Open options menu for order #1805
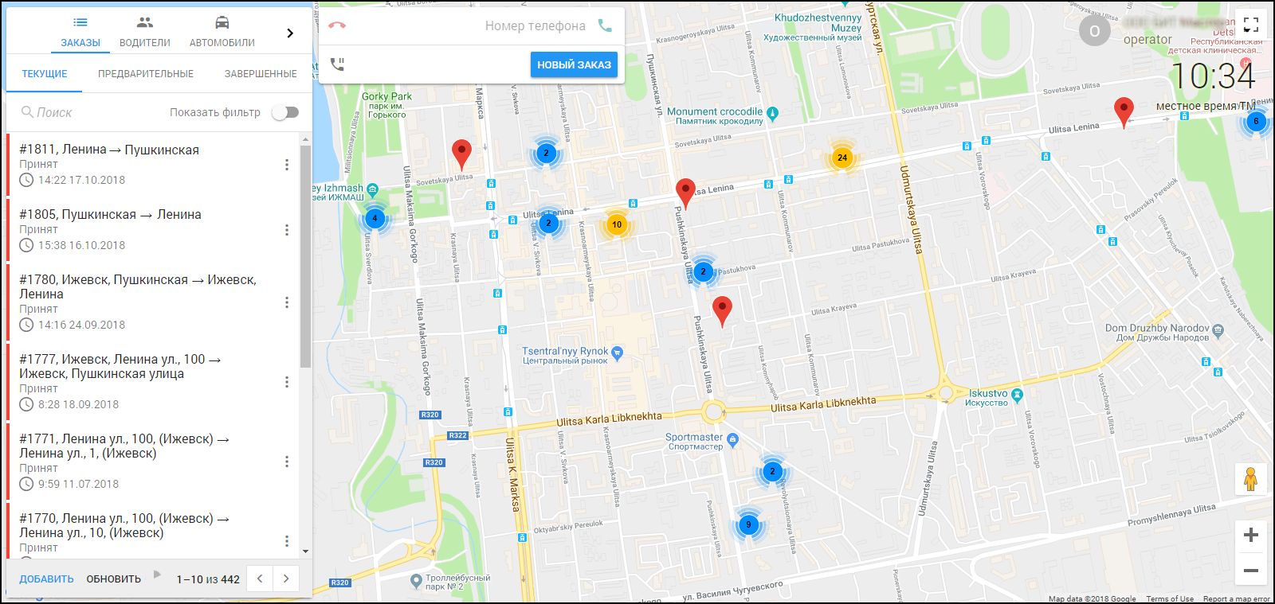The width and height of the screenshot is (1275, 604). (287, 230)
